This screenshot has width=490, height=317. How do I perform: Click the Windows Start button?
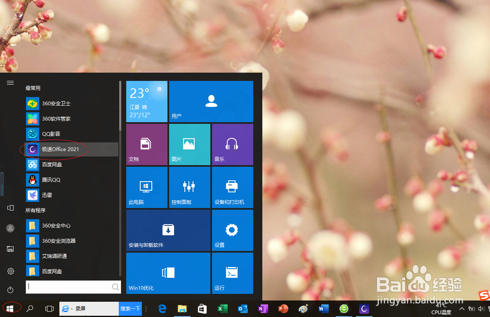(10, 309)
